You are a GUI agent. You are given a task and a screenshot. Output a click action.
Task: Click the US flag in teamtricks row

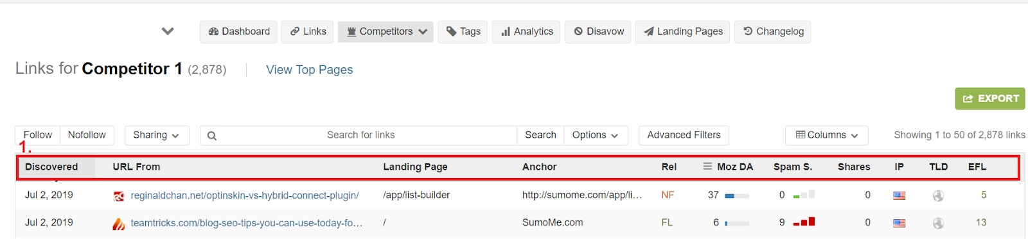click(x=899, y=223)
